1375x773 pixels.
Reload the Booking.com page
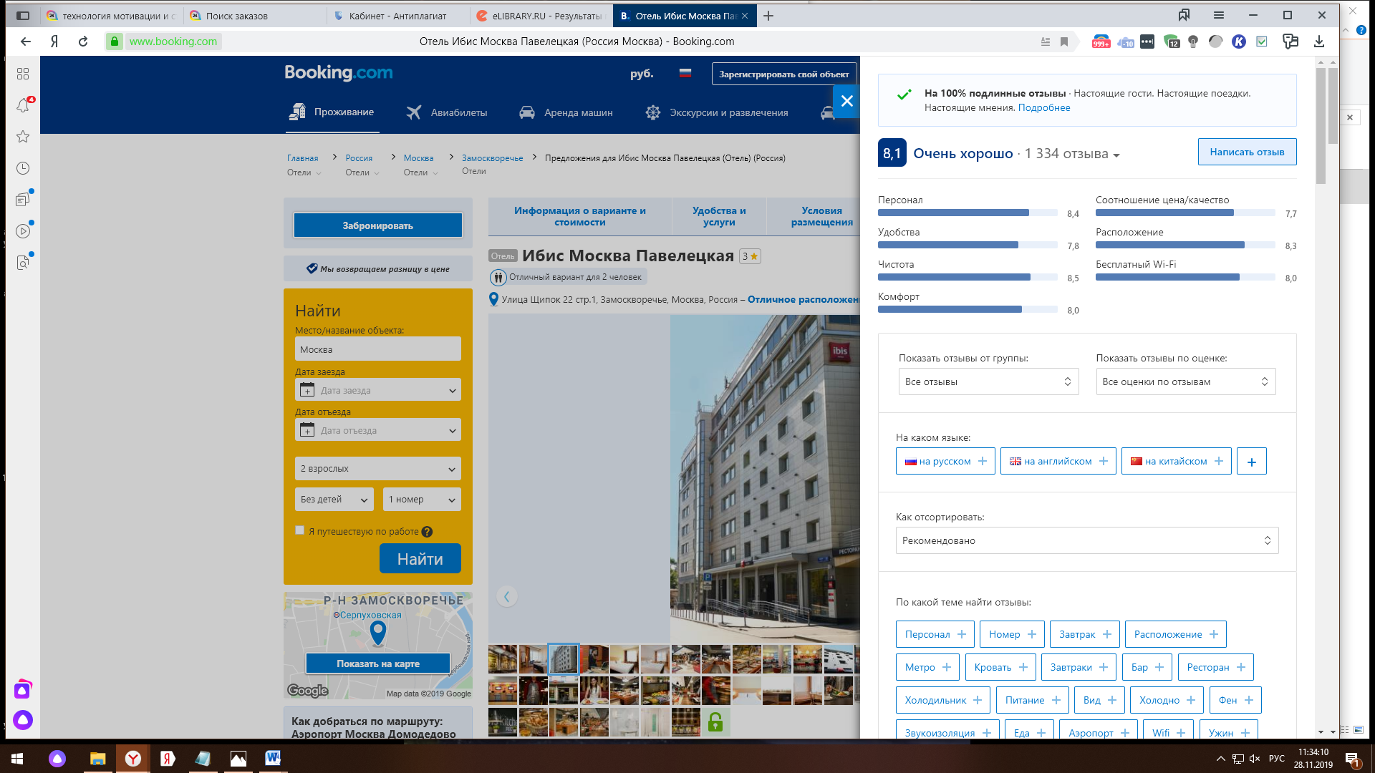(83, 42)
